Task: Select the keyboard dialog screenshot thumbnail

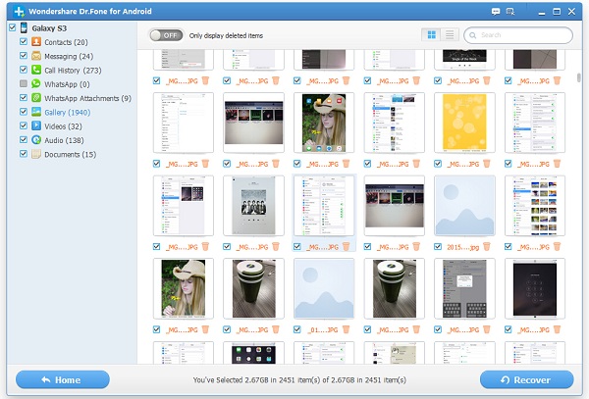Action: (464, 288)
